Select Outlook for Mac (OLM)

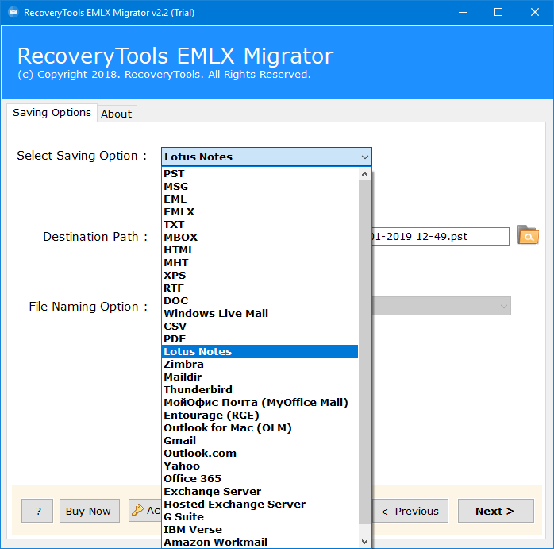(x=260, y=428)
